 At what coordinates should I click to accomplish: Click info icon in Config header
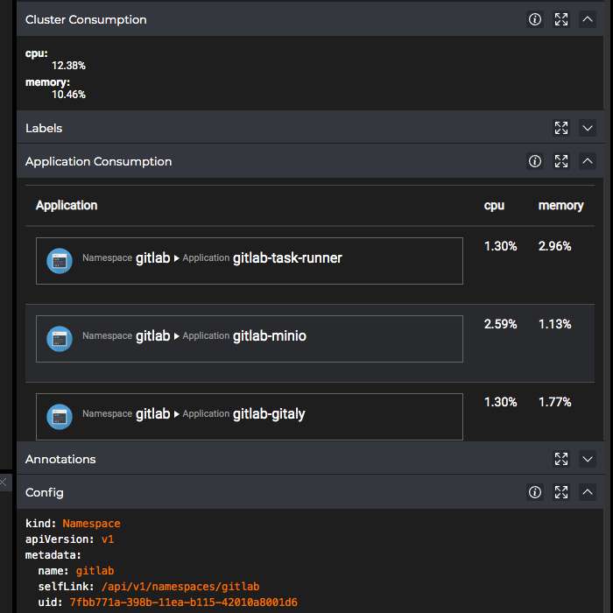coord(535,492)
